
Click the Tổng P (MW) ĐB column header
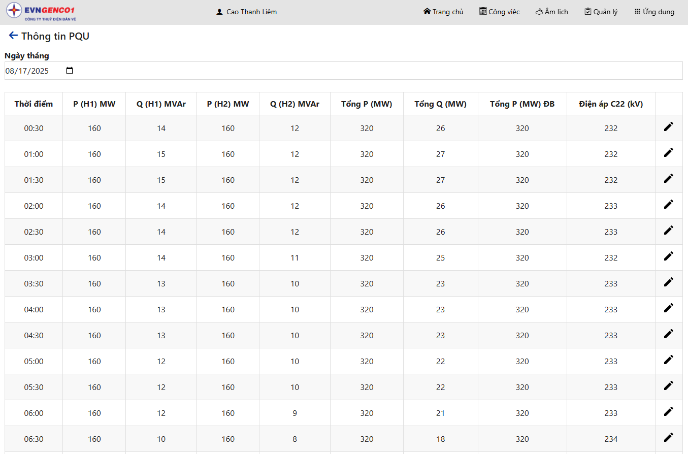pos(522,104)
